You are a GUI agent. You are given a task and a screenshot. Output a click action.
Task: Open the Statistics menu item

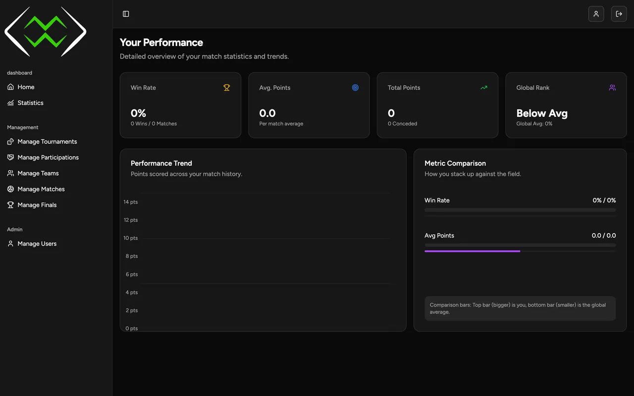[x=56, y=103]
